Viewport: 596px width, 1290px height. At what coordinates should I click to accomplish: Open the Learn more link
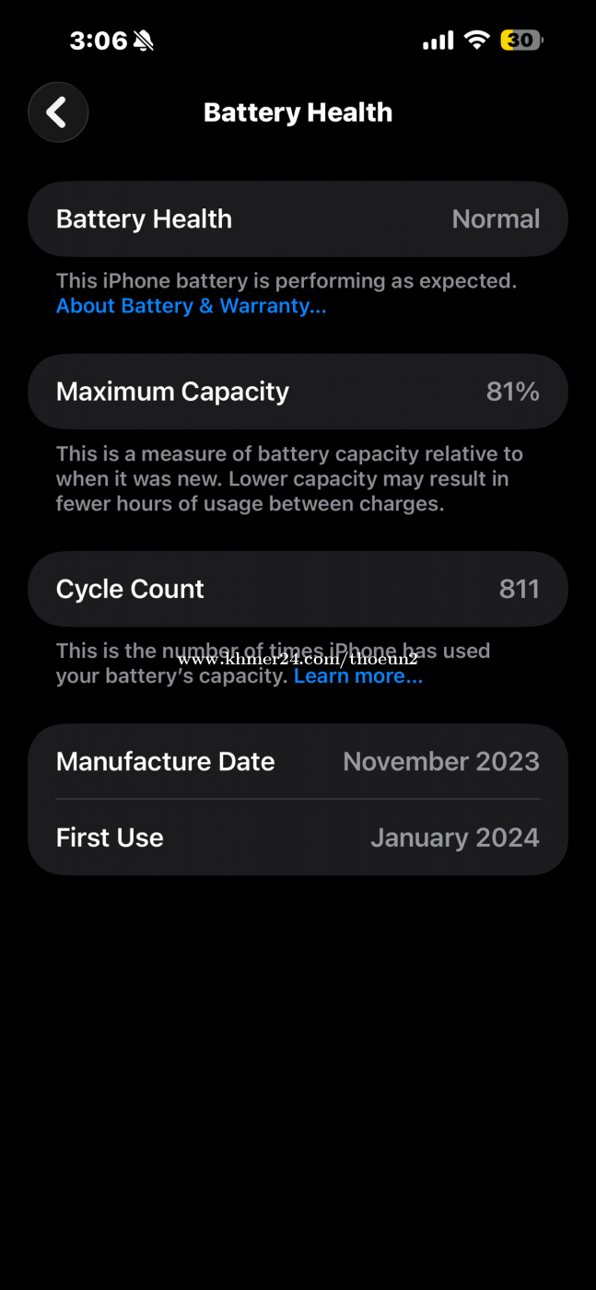357,676
